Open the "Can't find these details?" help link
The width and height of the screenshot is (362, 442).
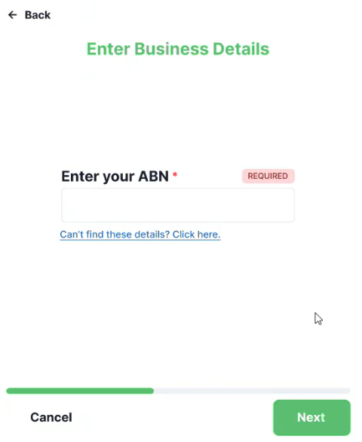pos(140,235)
